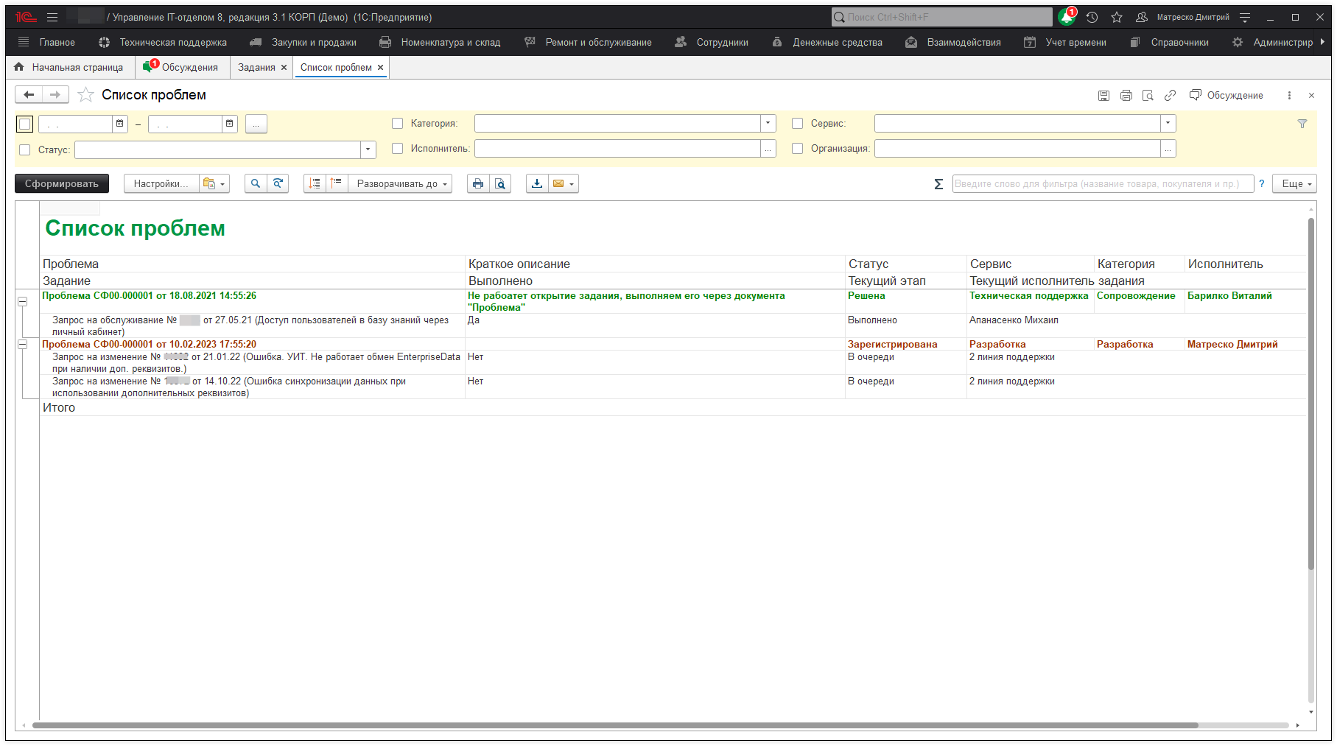Image resolution: width=1337 pixels, height=746 pixels.
Task: Open the Разворачивать до dropdown
Action: 401,183
